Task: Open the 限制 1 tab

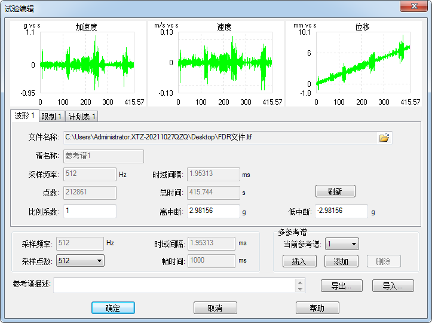Action: point(52,116)
